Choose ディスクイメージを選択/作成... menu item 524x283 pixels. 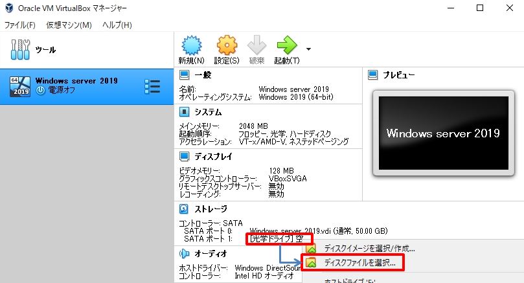pyautogui.click(x=370, y=249)
